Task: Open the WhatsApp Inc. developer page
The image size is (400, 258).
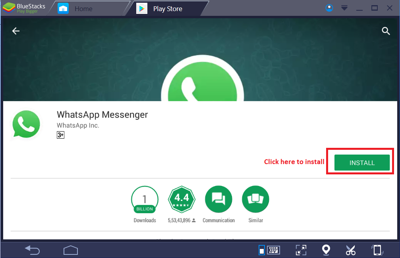Action: tap(78, 126)
